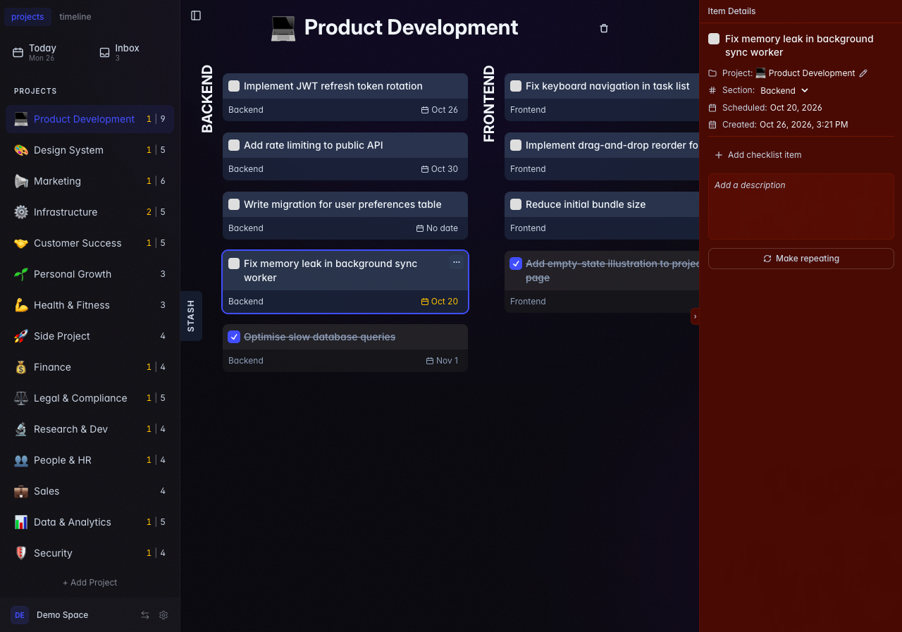Check Fix keyboard navigation in task list
Screen dimensions: 902x632
click(x=516, y=86)
